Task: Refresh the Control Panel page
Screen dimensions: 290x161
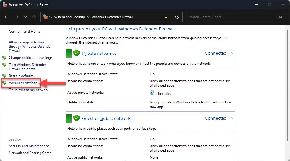Action: tap(177, 17)
